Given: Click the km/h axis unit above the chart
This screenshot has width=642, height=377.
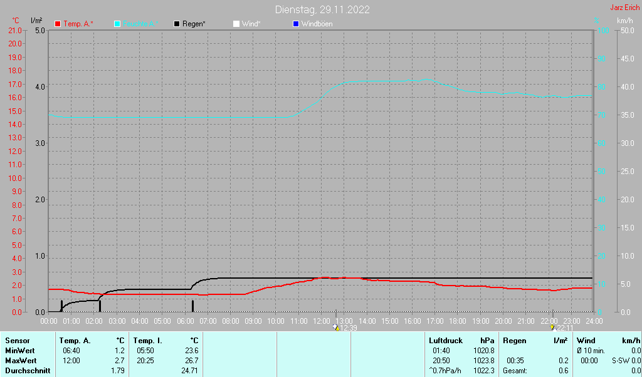Looking at the screenshot, I should (625, 21).
